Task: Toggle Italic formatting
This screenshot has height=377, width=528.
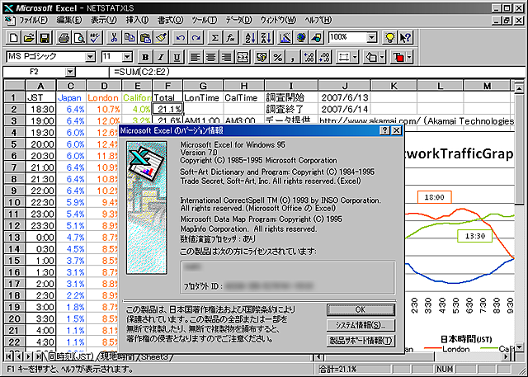Action: 161,57
